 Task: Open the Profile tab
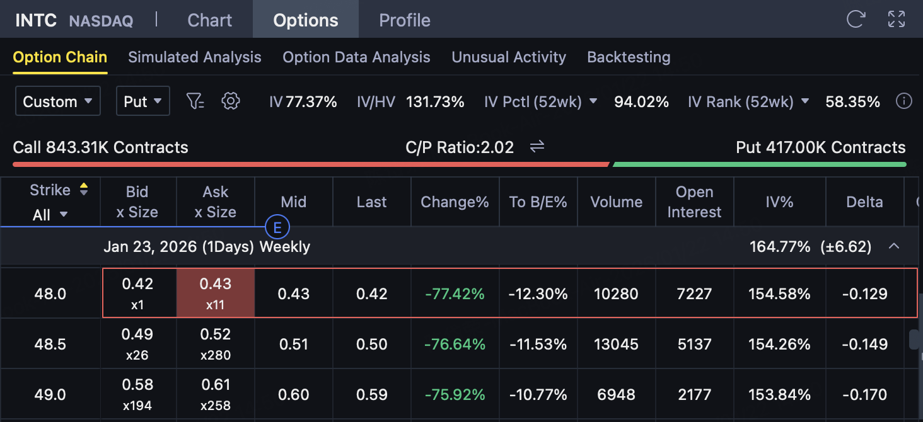[x=404, y=20]
